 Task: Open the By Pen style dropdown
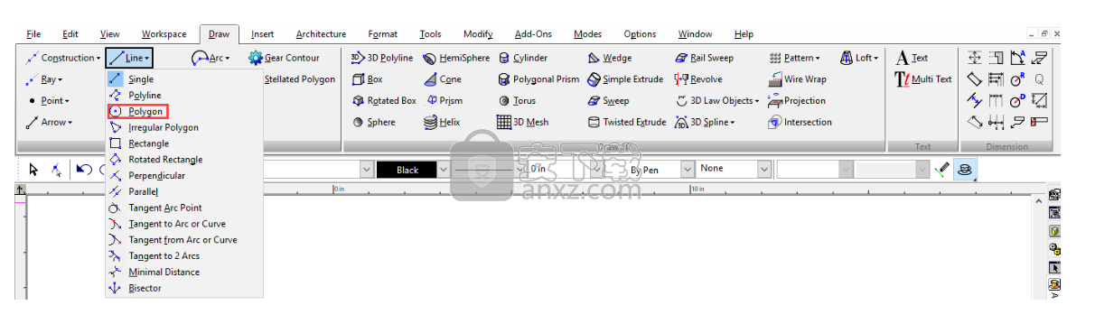(x=650, y=169)
